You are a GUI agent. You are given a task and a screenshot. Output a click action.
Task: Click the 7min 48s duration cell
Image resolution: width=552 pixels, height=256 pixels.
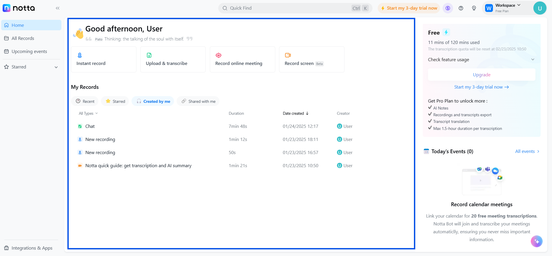[x=238, y=126]
